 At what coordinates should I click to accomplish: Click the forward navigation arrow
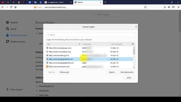click(7, 7)
